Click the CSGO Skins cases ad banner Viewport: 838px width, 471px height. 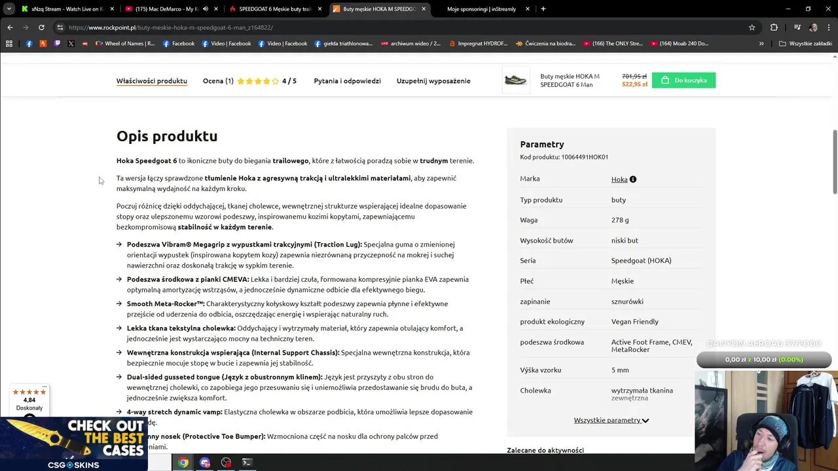click(x=73, y=444)
